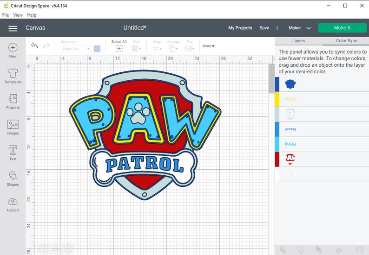Open the Edit scissors tool
This screenshot has height=255, width=369.
click(136, 49)
